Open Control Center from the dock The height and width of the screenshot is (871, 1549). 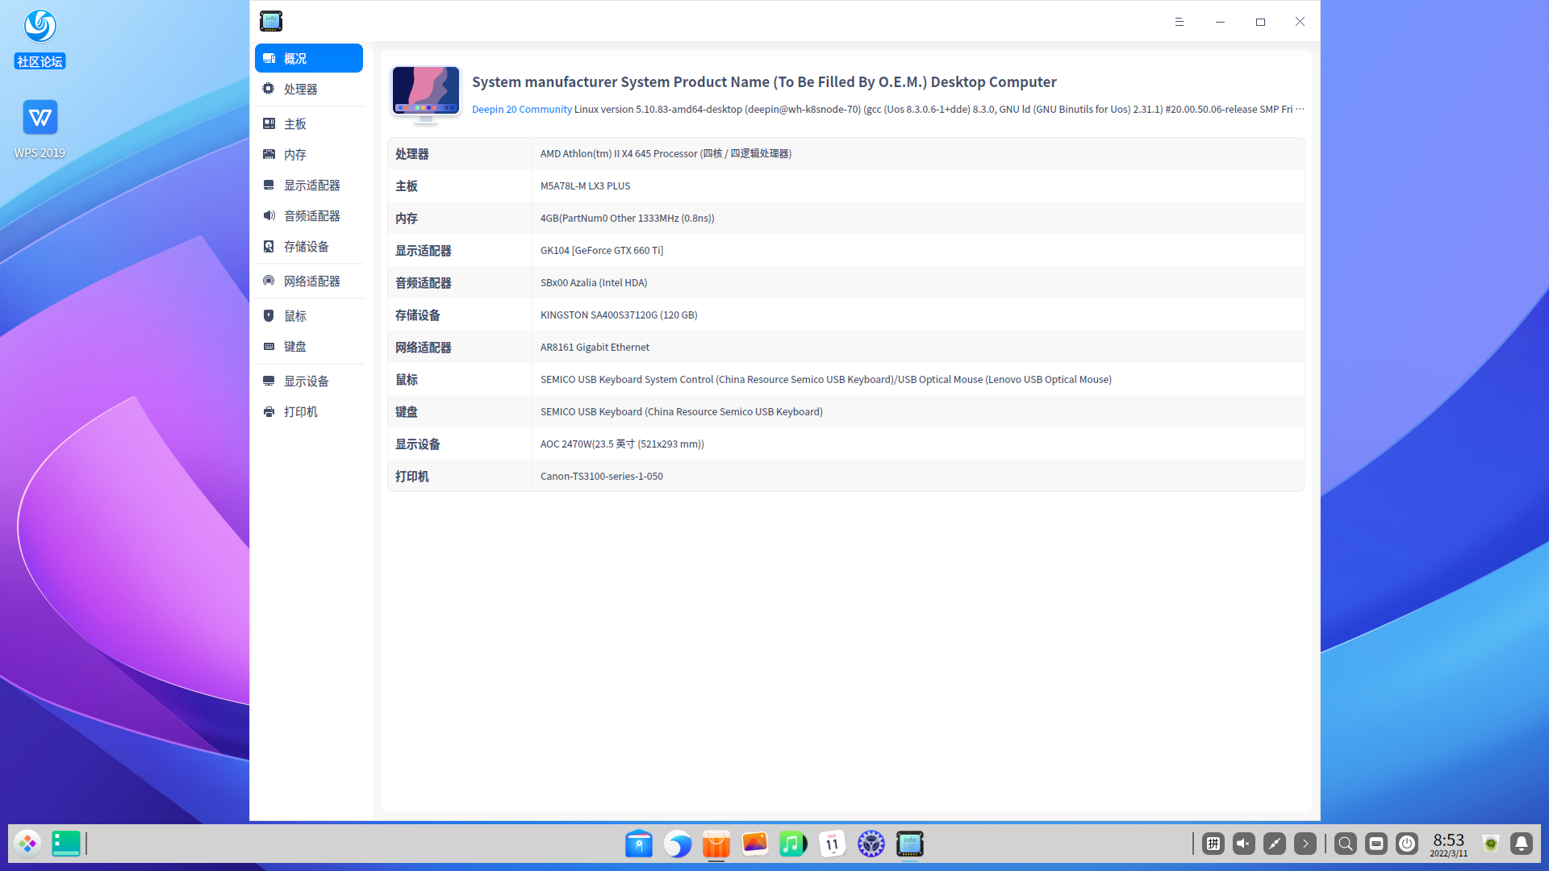[871, 844]
